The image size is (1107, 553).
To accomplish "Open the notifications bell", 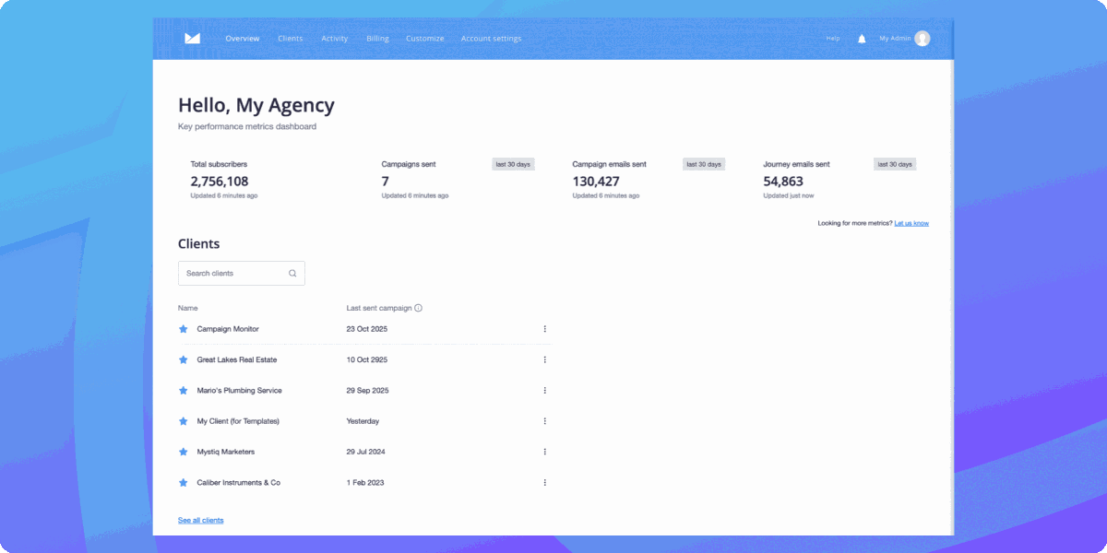I will pyautogui.click(x=862, y=39).
